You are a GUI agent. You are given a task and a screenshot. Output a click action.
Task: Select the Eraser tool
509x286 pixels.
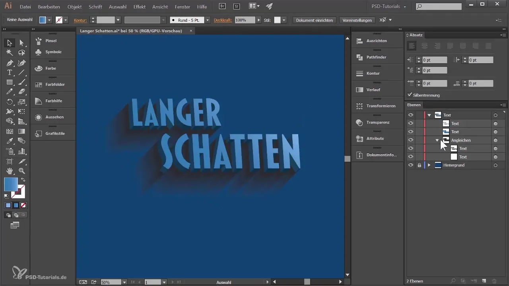tap(22, 92)
